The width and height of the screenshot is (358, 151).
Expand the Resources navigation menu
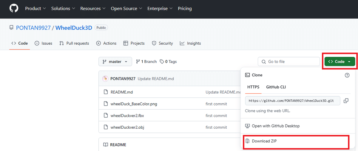coord(93,8)
